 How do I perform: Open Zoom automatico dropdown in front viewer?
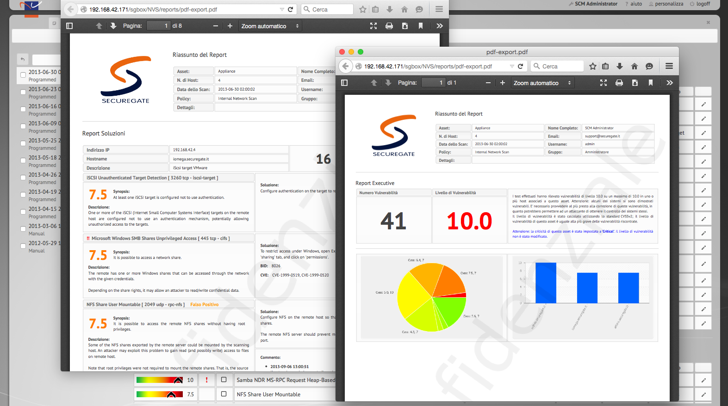pyautogui.click(x=542, y=83)
